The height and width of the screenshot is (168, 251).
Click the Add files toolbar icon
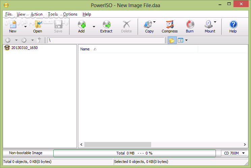(82, 25)
